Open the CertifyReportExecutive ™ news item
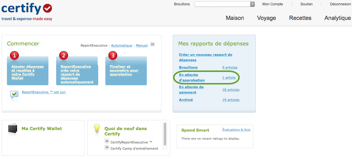The height and width of the screenshot is (159, 352). click(132, 142)
